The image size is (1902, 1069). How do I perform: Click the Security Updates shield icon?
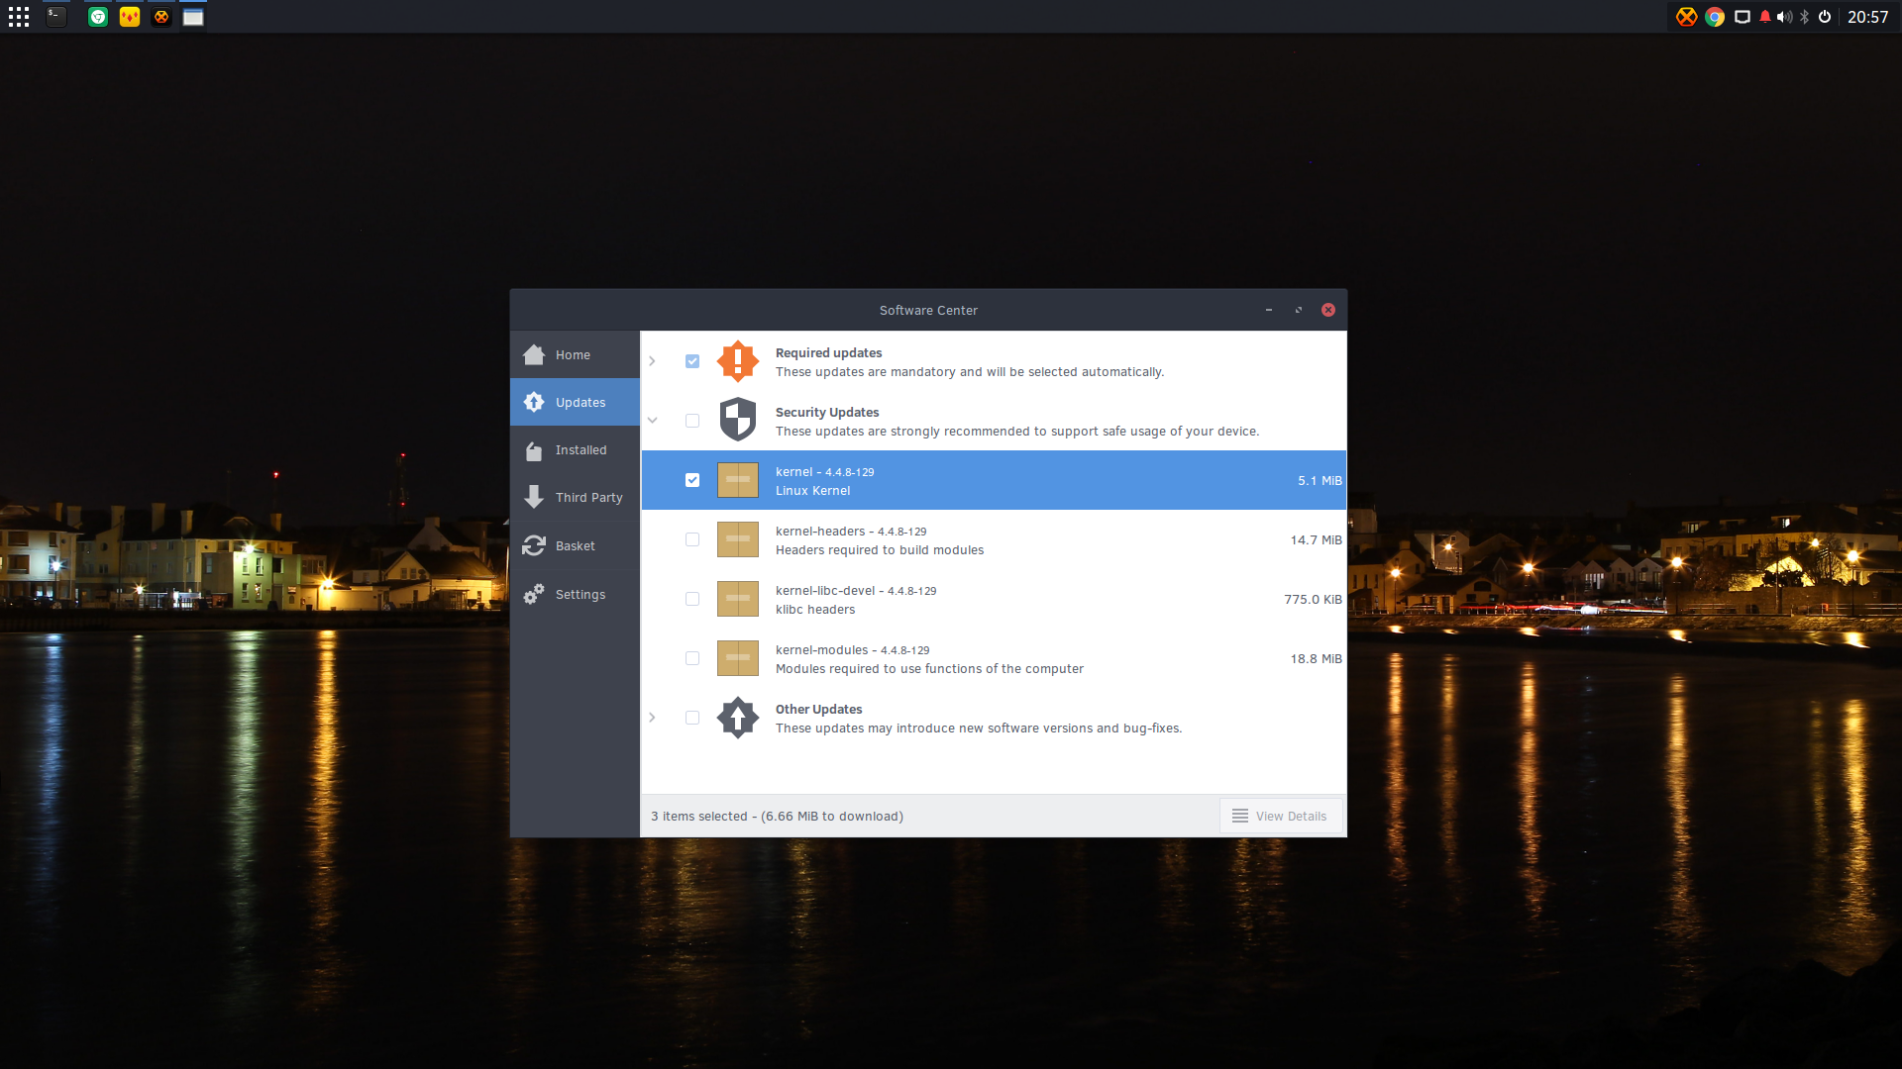[738, 420]
